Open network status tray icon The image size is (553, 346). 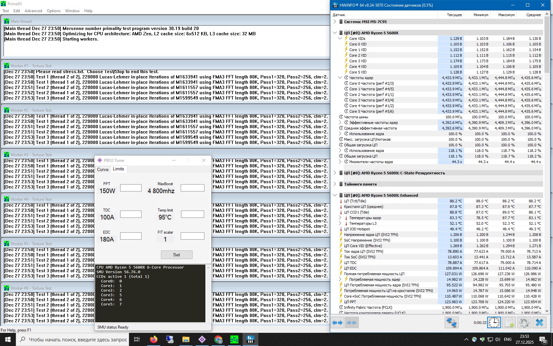[490, 339]
